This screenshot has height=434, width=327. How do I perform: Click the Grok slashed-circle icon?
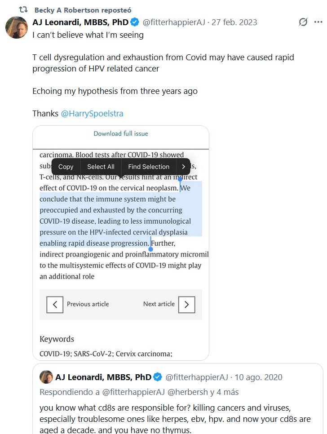303,22
